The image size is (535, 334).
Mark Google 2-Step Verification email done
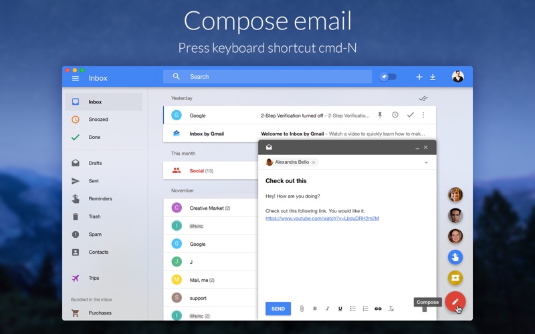point(411,115)
